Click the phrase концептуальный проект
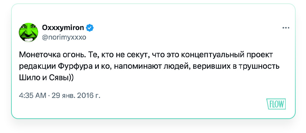 pyautogui.click(x=227, y=56)
